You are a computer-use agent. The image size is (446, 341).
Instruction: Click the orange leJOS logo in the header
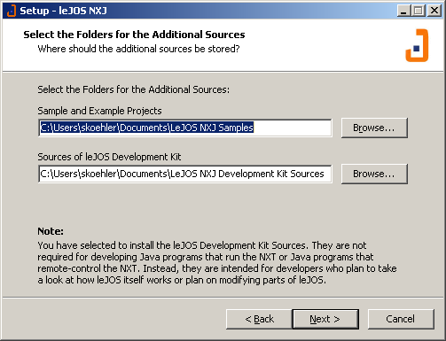(417, 45)
